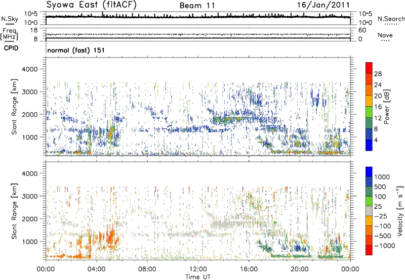Image resolution: width=405 pixels, height=280 pixels.
Task: Click the "Slant Range [km]" label of velocity panel
Action: point(14,211)
